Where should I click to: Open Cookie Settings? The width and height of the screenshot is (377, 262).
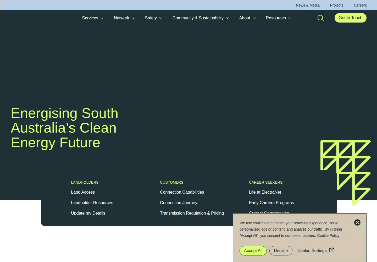pos(312,251)
